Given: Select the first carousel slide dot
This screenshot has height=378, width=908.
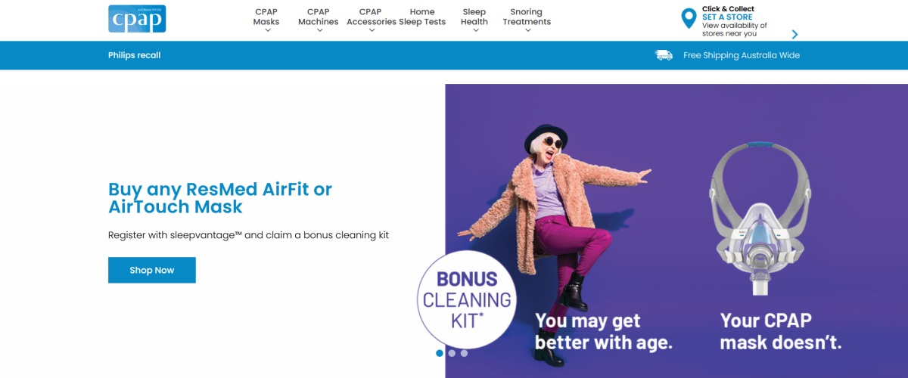Looking at the screenshot, I should 440,353.
